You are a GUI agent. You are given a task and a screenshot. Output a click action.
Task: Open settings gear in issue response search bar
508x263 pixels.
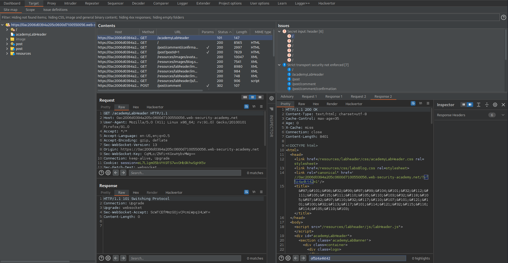pos(288,258)
